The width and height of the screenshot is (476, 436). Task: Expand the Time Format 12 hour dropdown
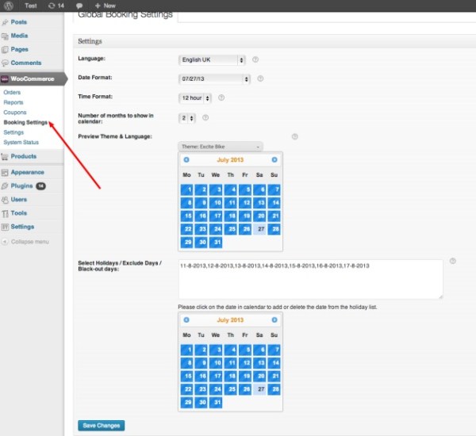(x=196, y=98)
